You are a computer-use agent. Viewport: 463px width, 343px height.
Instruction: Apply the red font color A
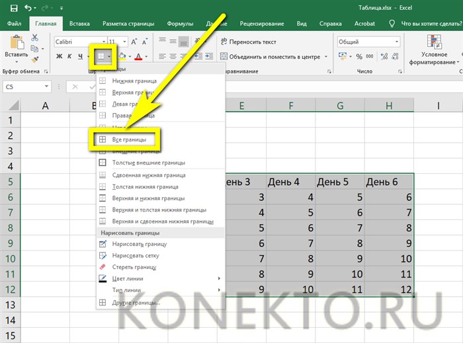coord(138,56)
